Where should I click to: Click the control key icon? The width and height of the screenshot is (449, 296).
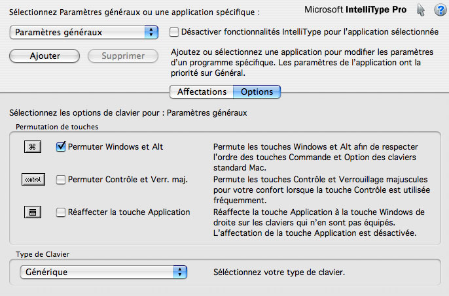coord(33,180)
